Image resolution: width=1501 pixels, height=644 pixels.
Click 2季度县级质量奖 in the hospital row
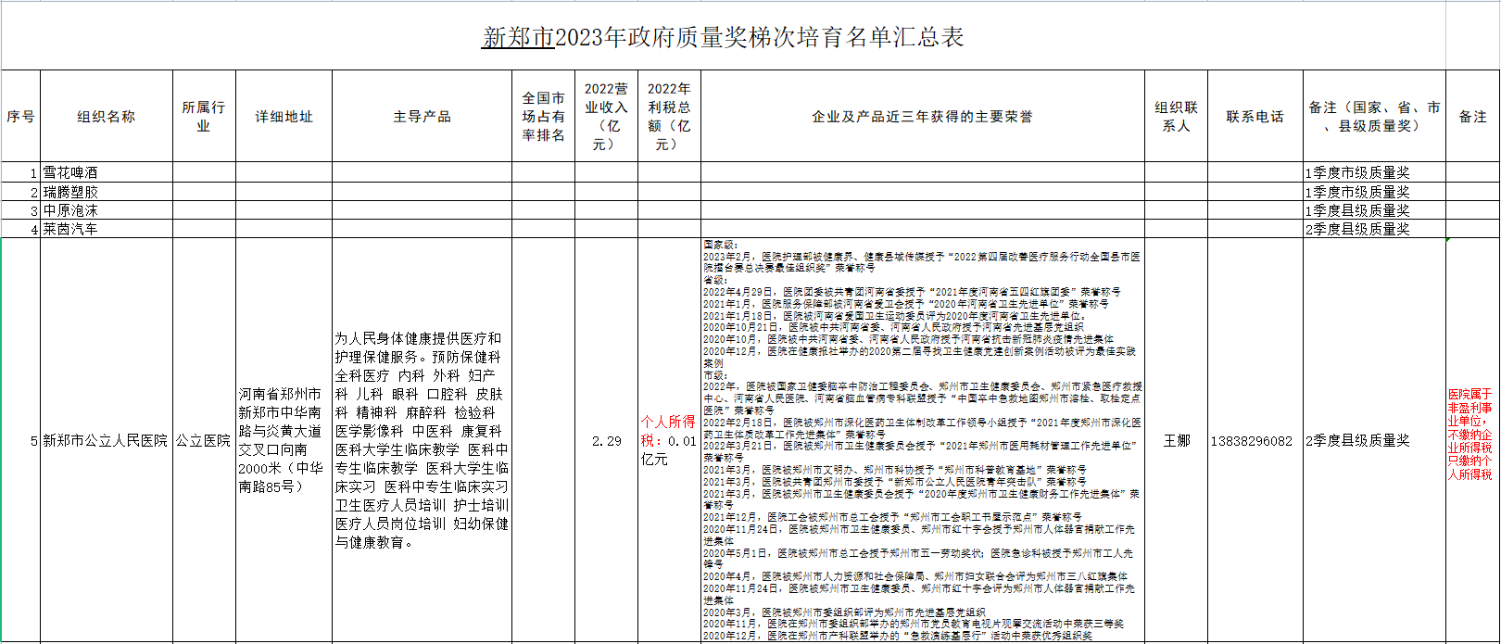coord(1374,441)
